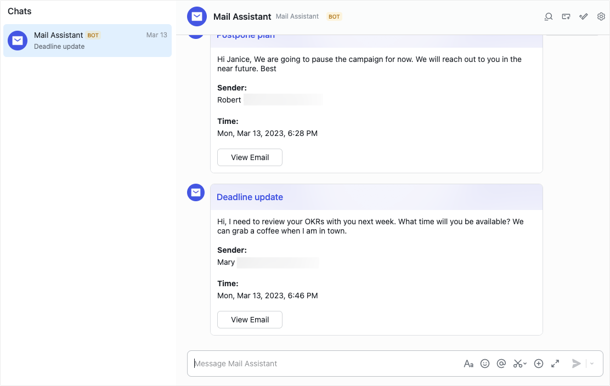Image resolution: width=610 pixels, height=386 pixels.
Task: Open the chat settings gear
Action: pyautogui.click(x=601, y=16)
